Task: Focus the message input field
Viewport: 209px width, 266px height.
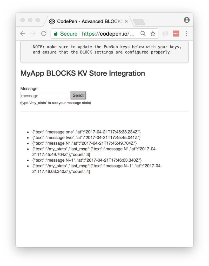Action: pos(45,96)
